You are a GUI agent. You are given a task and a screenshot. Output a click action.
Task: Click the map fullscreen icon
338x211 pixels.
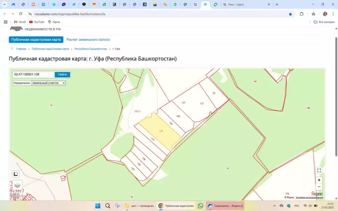319,170
